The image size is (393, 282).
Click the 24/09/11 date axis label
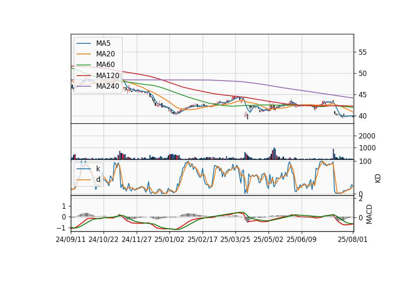71,239
